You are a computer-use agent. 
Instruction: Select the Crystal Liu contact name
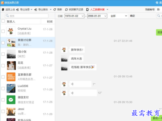pos(25,29)
